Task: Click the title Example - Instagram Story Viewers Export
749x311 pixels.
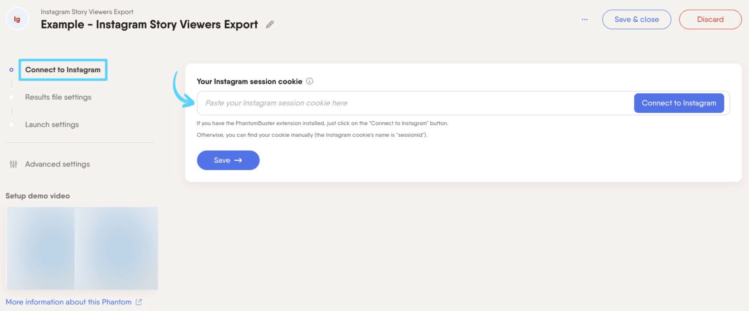Action: (x=149, y=24)
